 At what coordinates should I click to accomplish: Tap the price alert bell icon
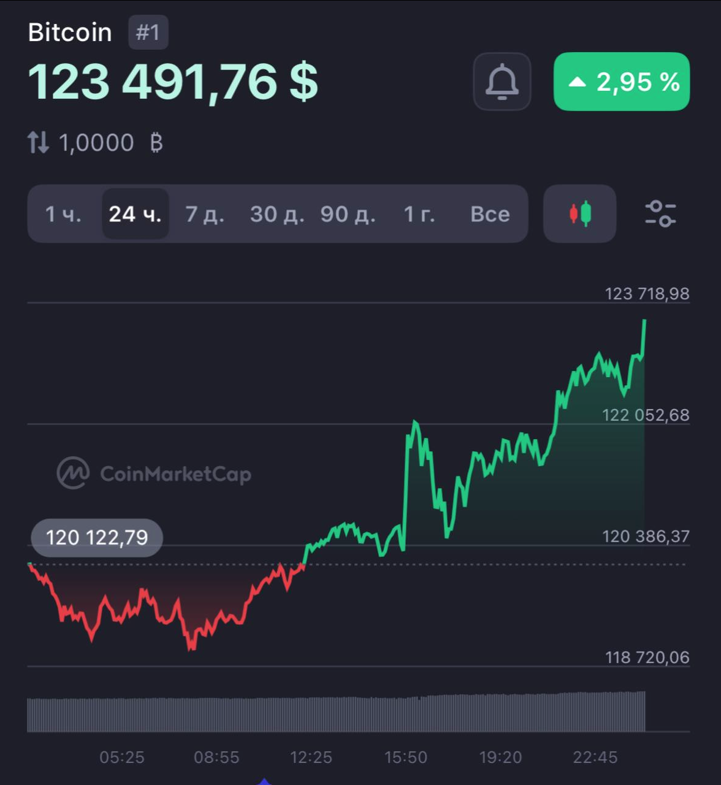point(502,82)
